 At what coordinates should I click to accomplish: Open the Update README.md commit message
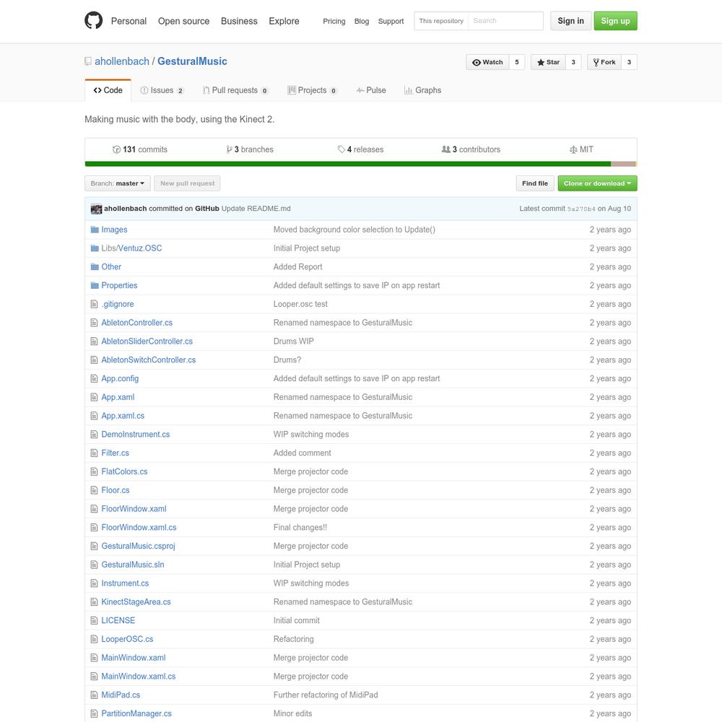(256, 209)
